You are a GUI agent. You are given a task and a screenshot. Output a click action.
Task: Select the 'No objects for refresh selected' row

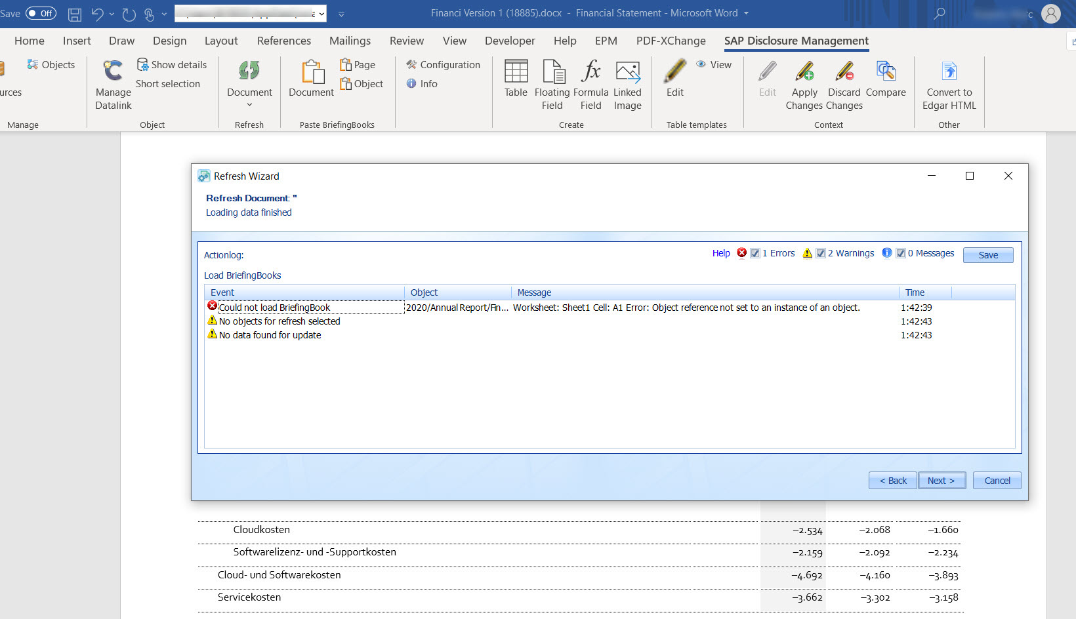coord(610,321)
